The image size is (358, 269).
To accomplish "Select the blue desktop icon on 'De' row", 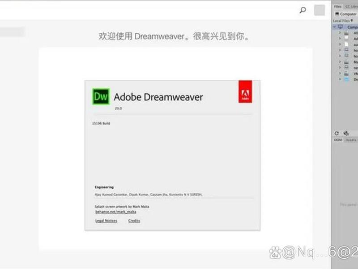I will pos(346,79).
